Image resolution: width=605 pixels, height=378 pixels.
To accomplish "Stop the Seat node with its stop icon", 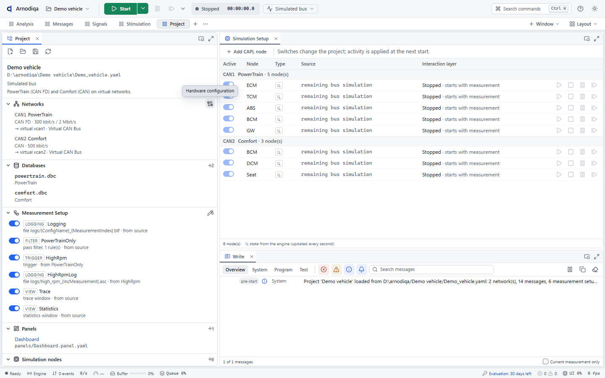I will tap(571, 175).
